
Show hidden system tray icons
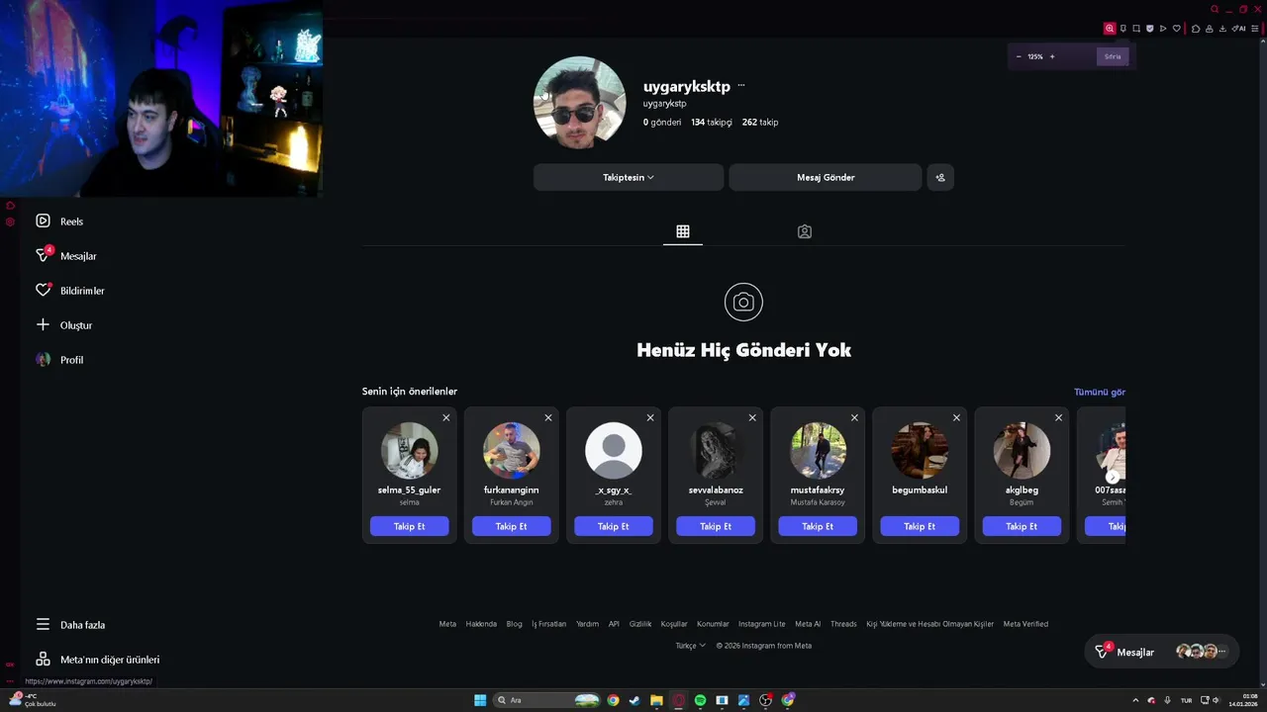click(x=1135, y=700)
